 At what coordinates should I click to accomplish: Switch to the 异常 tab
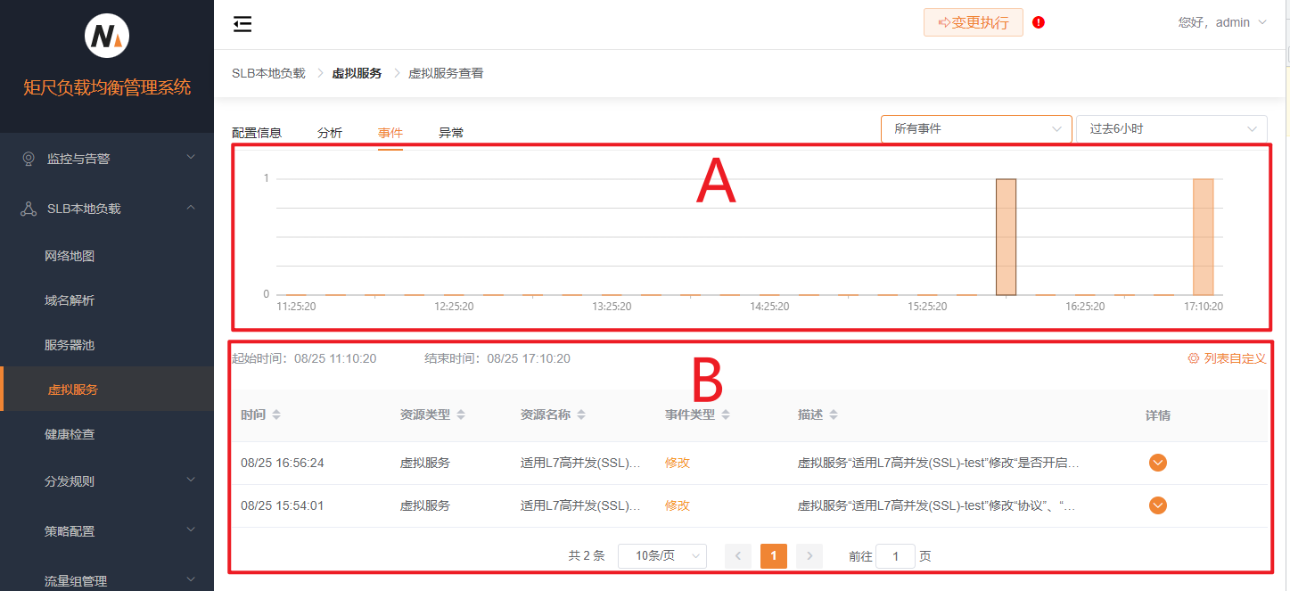450,131
